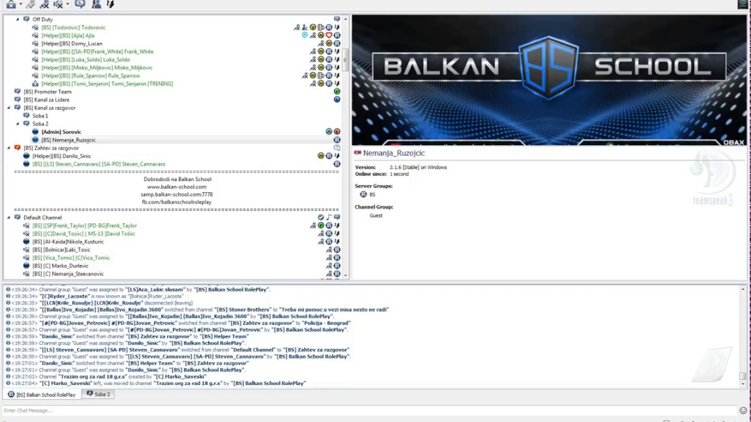
Task: Click the green P icon on Promoter Team
Action: [x=337, y=91]
